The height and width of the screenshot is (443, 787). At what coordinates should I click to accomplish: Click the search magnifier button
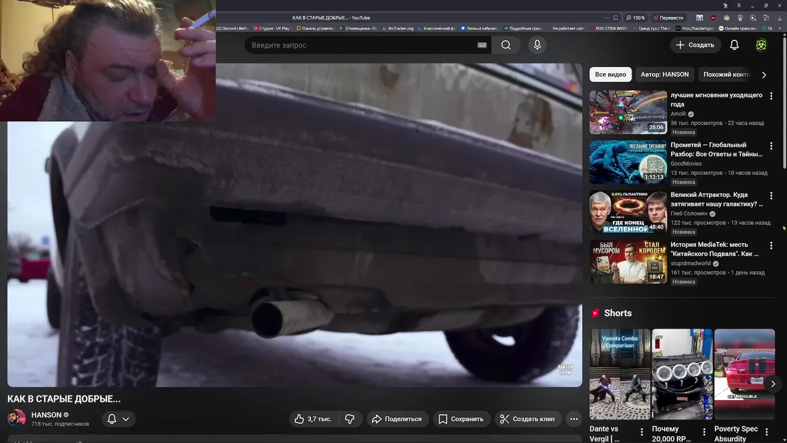[505, 45]
